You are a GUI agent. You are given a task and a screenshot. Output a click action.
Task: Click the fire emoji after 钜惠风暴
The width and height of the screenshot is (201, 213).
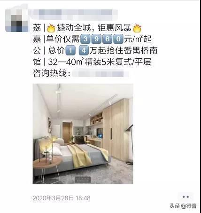[137, 28]
